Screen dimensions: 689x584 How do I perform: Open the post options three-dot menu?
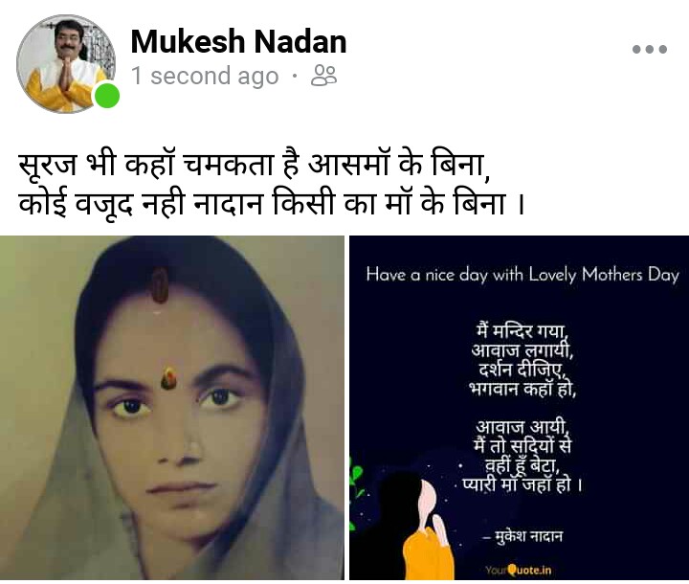(x=650, y=49)
